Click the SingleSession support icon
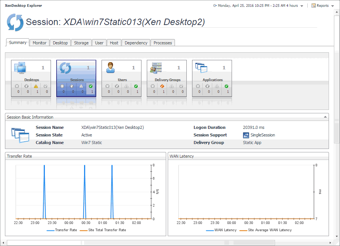The height and width of the screenshot is (246, 340). [x=246, y=135]
